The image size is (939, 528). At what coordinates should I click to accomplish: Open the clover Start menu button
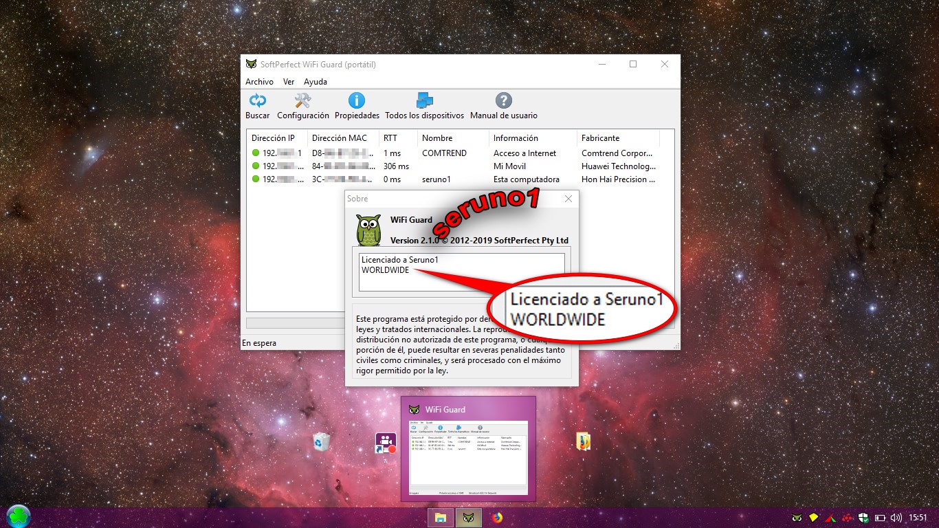tap(19, 516)
